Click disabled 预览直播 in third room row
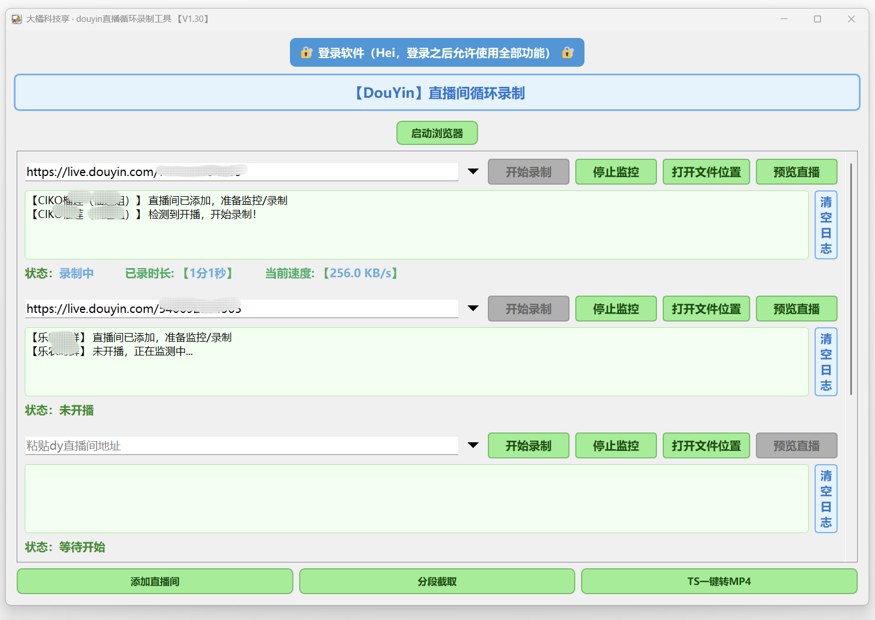The image size is (875, 620). [797, 446]
